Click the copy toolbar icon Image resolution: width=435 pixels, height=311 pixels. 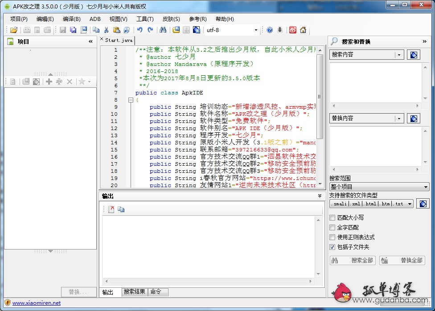coord(96,30)
